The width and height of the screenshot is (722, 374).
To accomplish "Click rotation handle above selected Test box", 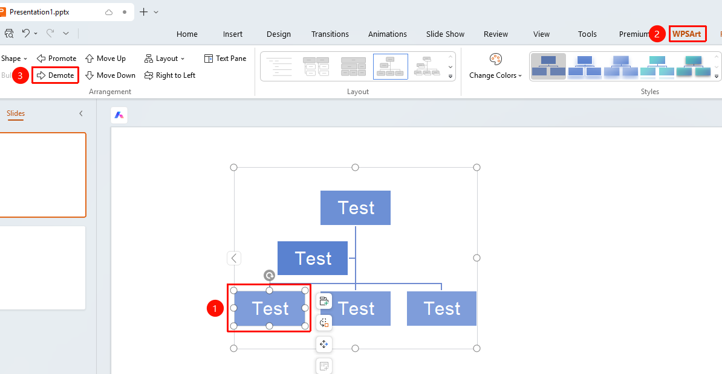I will point(269,275).
